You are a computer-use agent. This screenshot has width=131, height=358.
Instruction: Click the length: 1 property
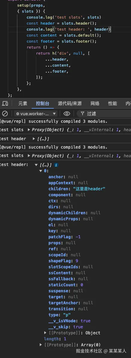(55, 339)
